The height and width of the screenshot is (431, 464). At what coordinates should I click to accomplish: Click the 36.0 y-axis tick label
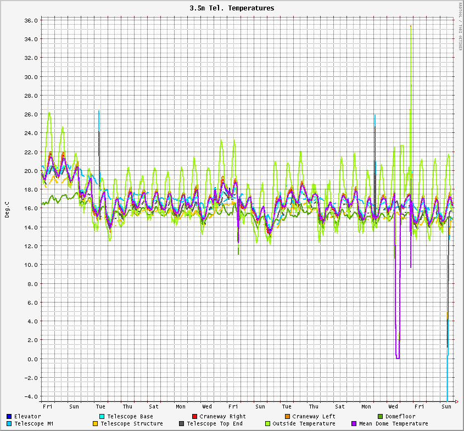31,20
